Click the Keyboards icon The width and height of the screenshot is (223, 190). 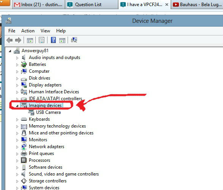pos(24,119)
